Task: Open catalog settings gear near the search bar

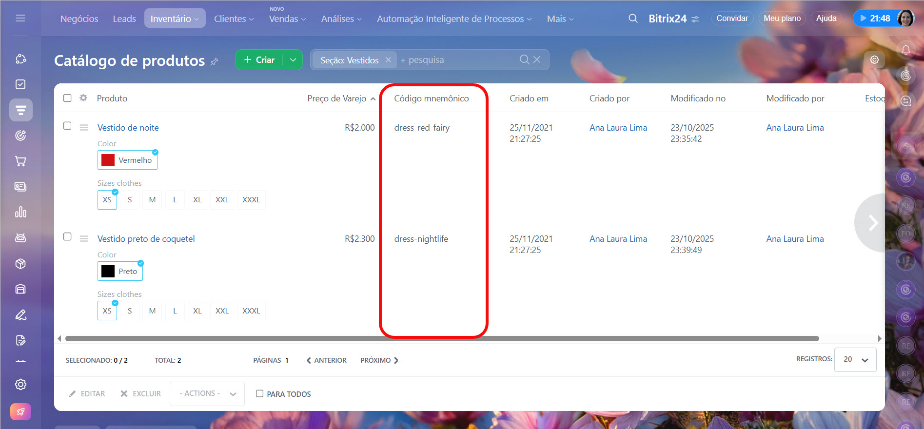Action: pyautogui.click(x=874, y=59)
